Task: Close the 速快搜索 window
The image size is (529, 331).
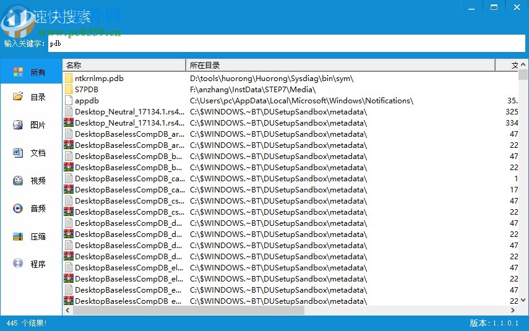Action: (x=517, y=7)
